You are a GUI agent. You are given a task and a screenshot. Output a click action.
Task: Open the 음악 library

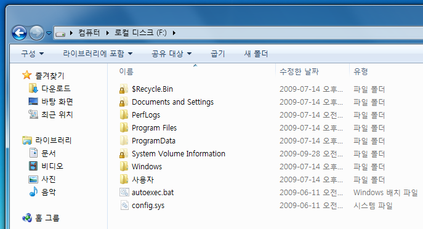(49, 192)
